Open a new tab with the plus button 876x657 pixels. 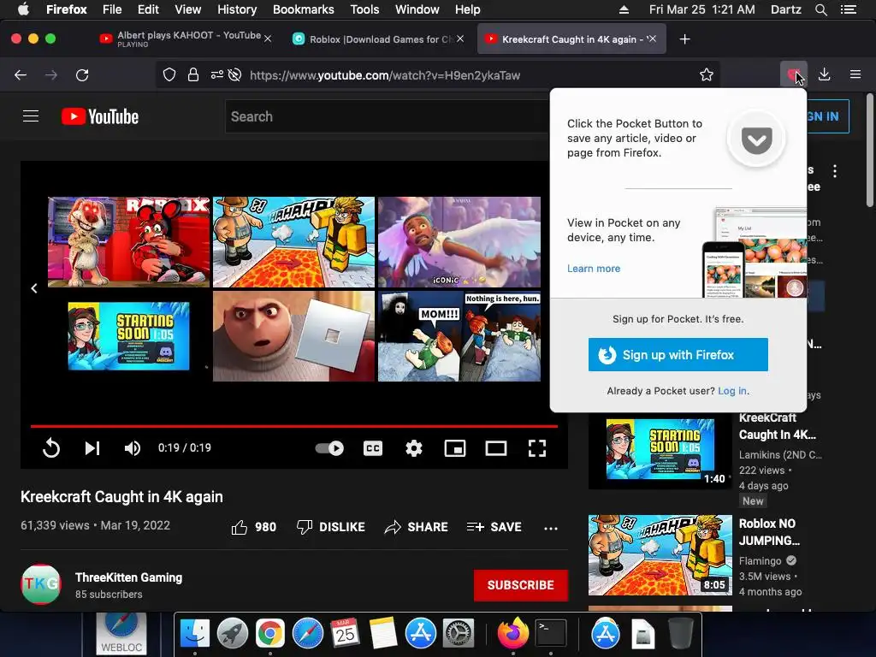point(684,39)
